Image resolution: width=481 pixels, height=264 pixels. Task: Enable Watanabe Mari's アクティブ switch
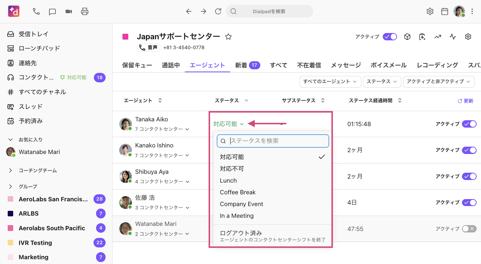click(x=469, y=229)
